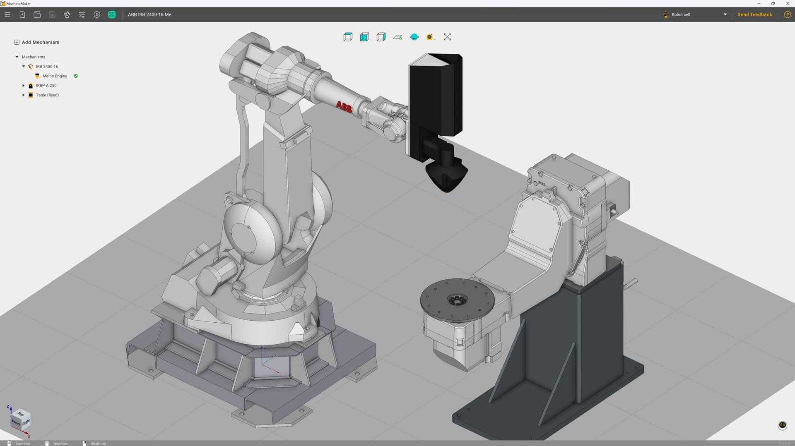This screenshot has width=795, height=446.
Task: Collapse the Mechanisms tree section
Action: (17, 57)
